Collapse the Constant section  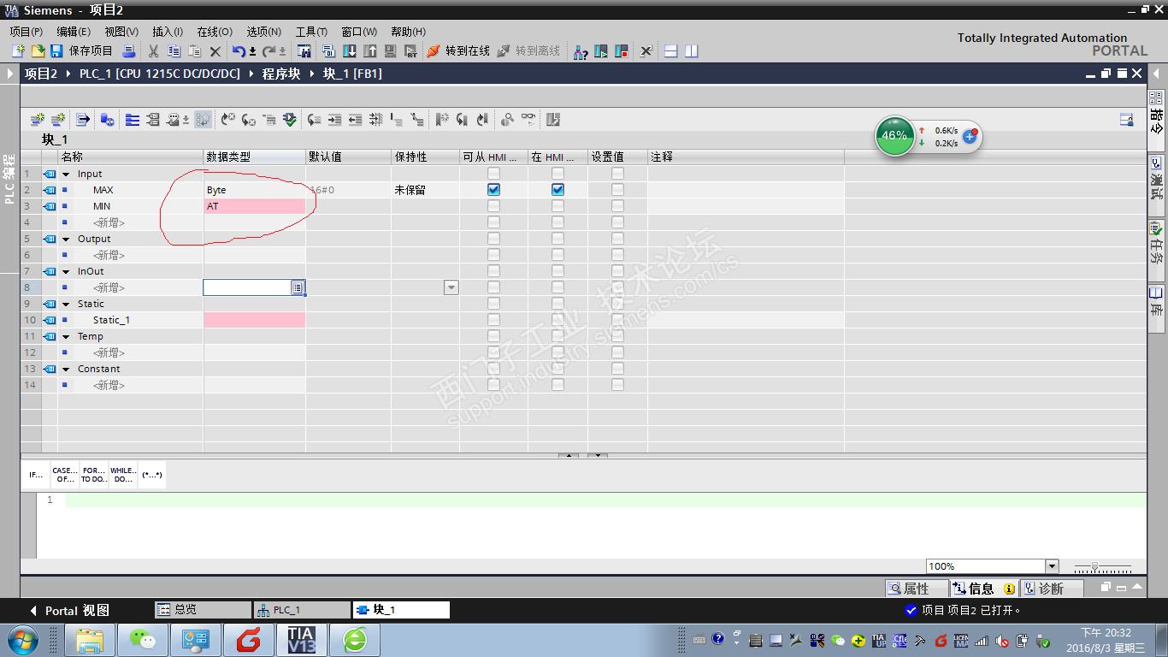[x=66, y=369]
